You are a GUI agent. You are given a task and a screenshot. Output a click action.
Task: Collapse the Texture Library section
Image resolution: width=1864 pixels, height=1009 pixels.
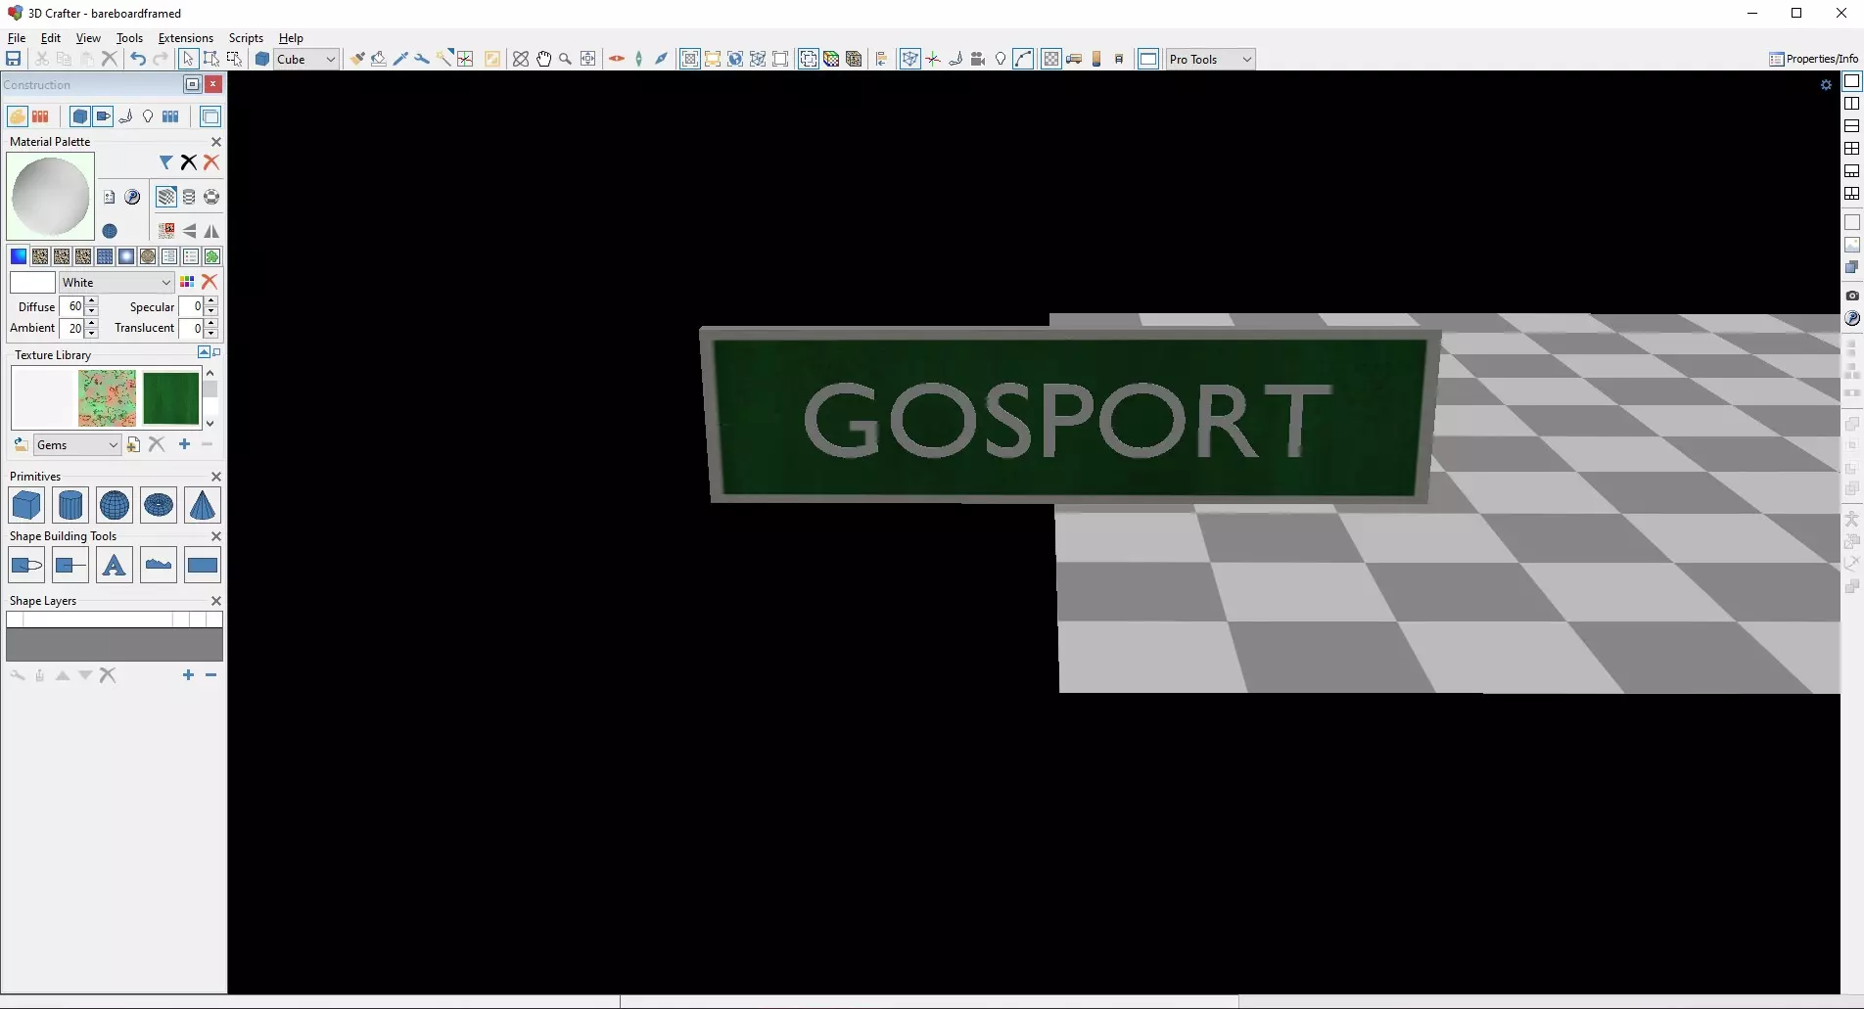pyautogui.click(x=204, y=352)
